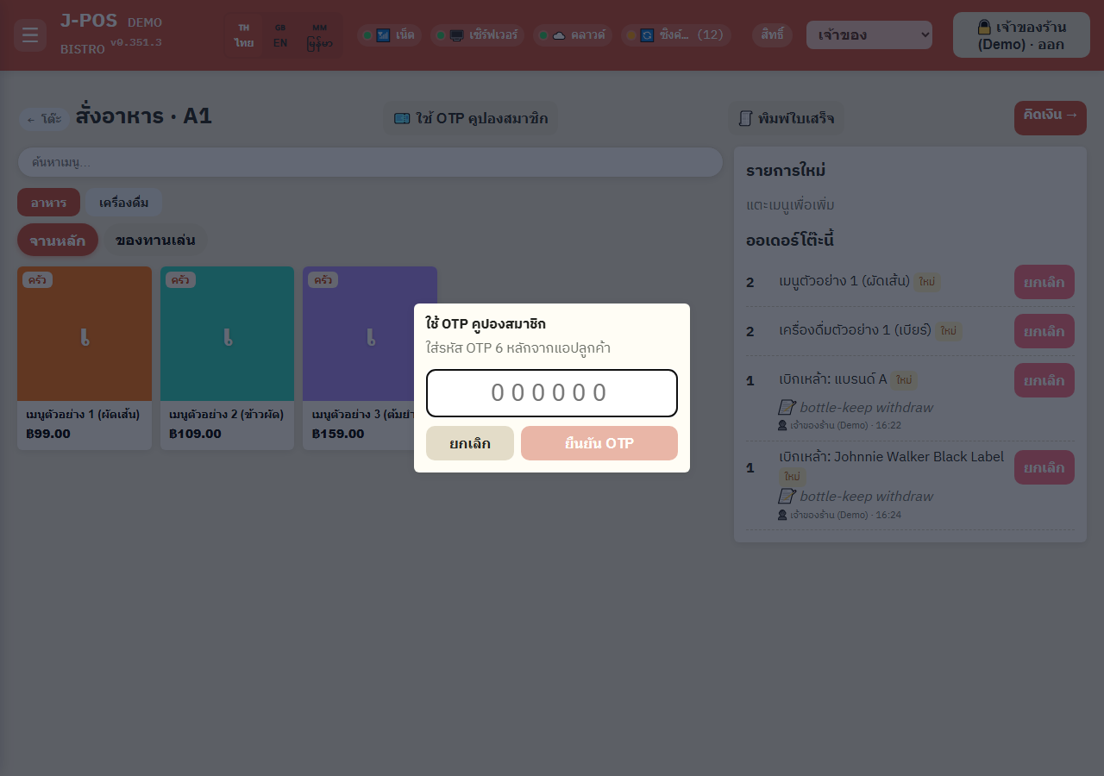The width and height of the screenshot is (1104, 776).
Task: Add เมนูตัวอย่าง 1 (ผัดเส้น) menu card
Action: (x=85, y=358)
